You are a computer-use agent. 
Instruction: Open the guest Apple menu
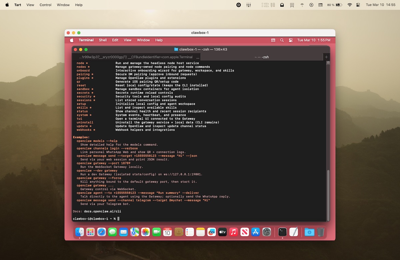(x=72, y=40)
